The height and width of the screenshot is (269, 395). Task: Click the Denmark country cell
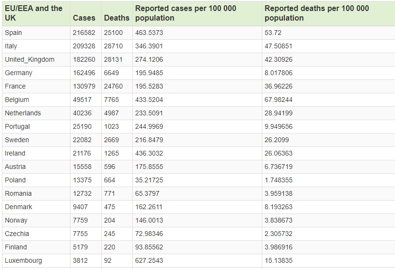point(19,207)
